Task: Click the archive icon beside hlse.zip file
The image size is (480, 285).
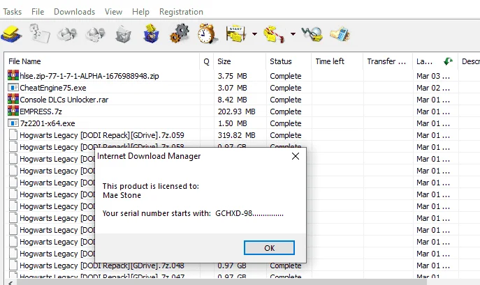Action: pos(13,75)
